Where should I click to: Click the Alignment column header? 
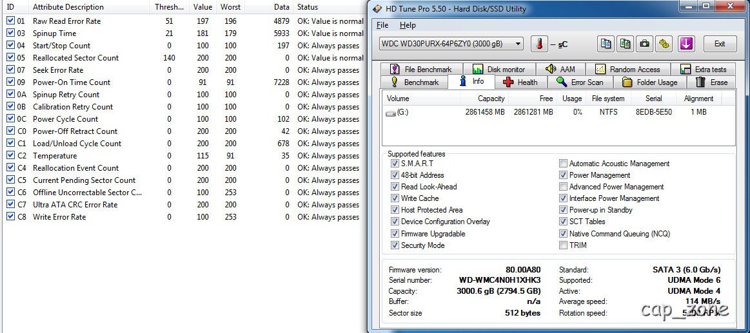pos(699,99)
